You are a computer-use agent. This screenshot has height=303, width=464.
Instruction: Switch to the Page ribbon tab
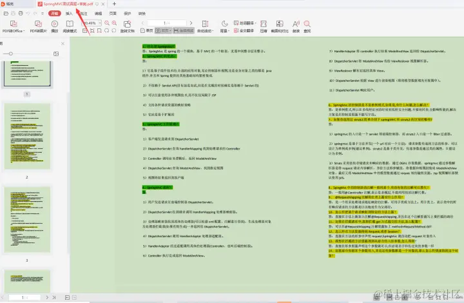click(113, 14)
